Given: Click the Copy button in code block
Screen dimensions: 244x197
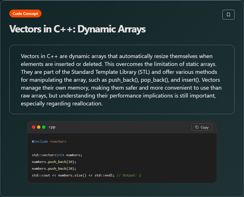Looking at the screenshot, I should tap(202, 127).
